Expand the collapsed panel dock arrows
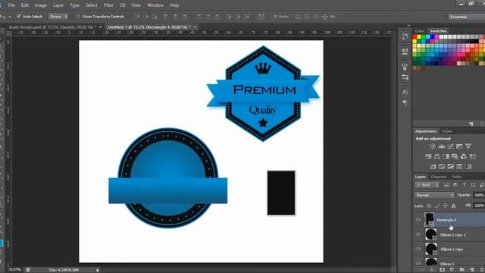This screenshot has height=273, width=485. pyautogui.click(x=408, y=25)
